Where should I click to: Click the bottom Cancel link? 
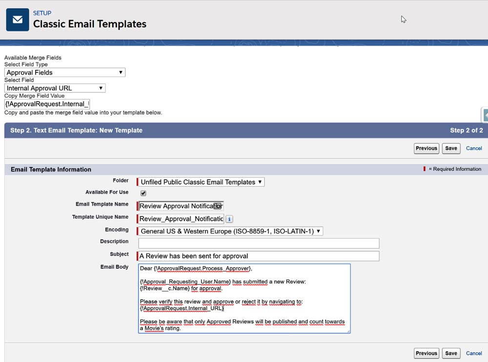[474, 353]
